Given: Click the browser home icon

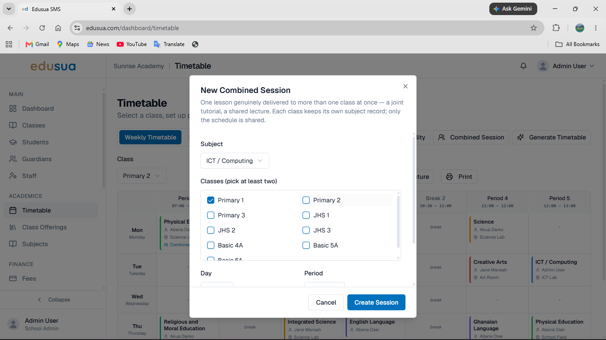Looking at the screenshot, I should 58,28.
